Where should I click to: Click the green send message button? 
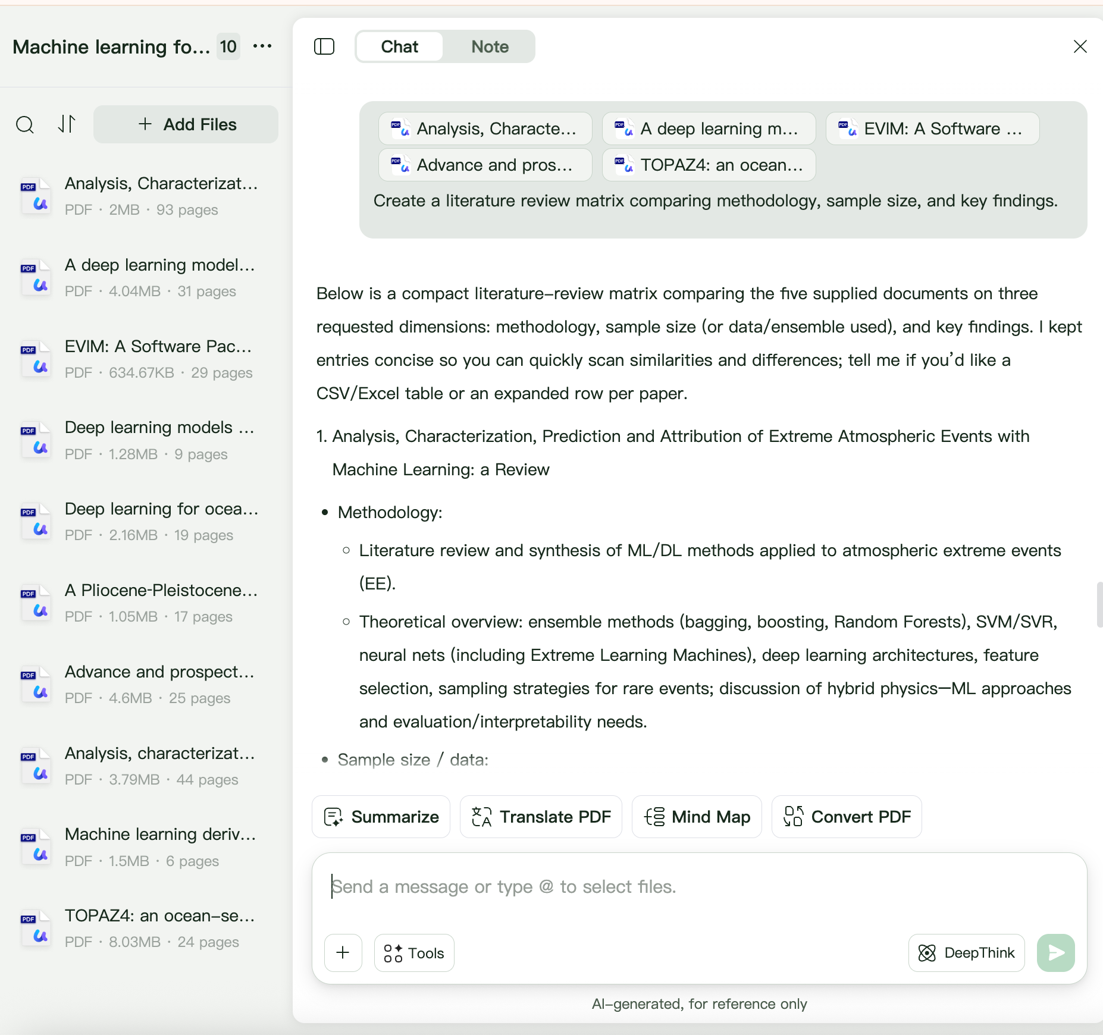tap(1055, 953)
